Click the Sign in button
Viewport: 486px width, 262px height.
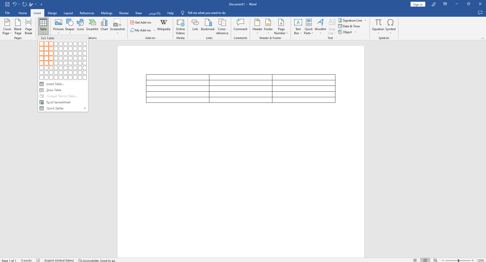pyautogui.click(x=418, y=4)
